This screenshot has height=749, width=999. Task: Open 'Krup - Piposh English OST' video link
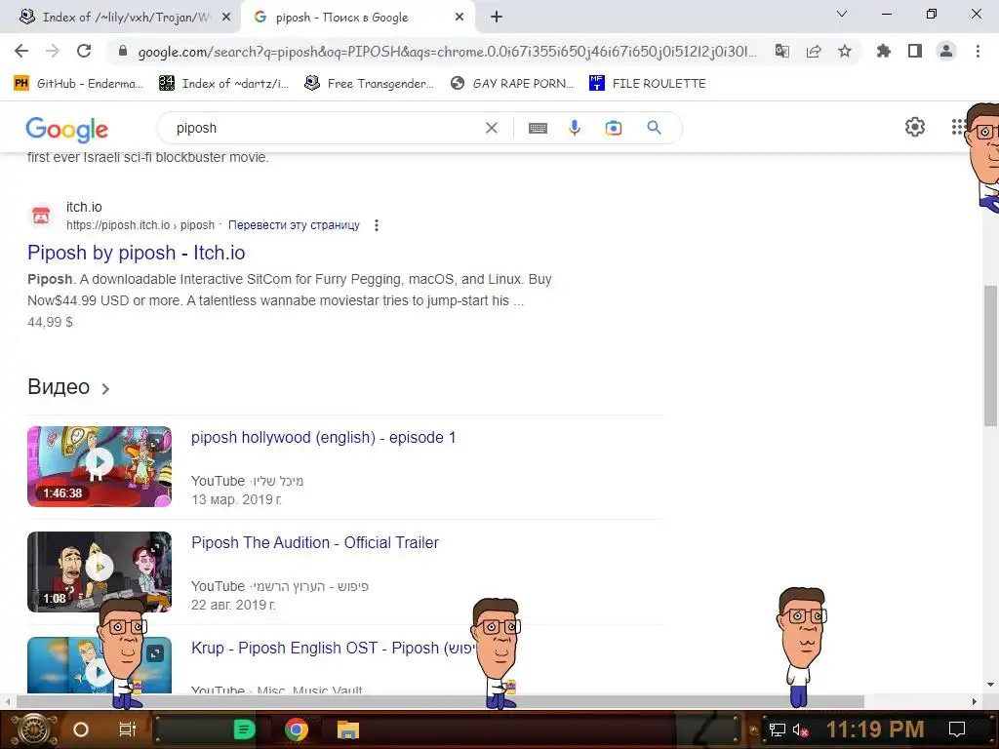pos(334,648)
